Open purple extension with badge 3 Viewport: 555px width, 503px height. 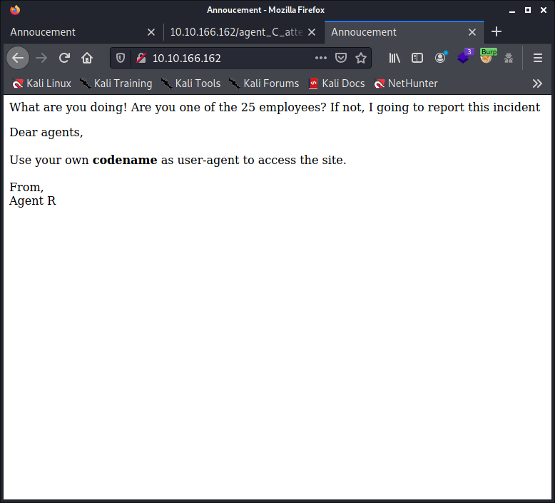[x=464, y=56]
